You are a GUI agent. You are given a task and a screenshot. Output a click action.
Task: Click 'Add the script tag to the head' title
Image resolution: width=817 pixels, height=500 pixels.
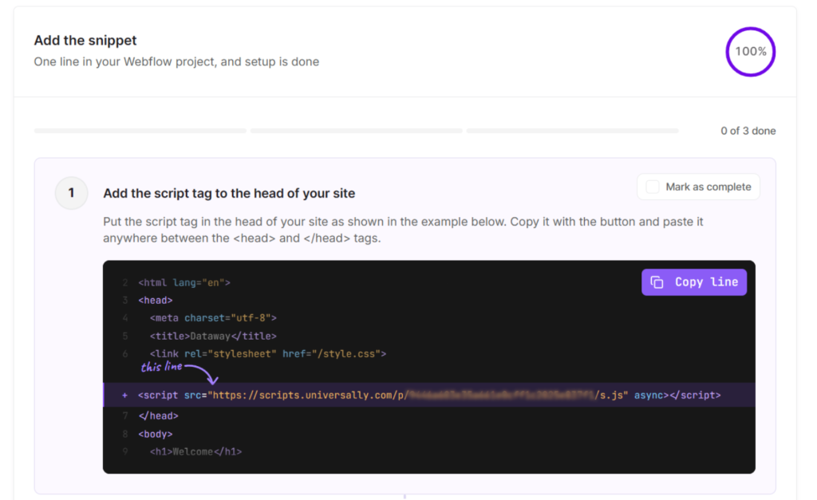pyautogui.click(x=229, y=193)
